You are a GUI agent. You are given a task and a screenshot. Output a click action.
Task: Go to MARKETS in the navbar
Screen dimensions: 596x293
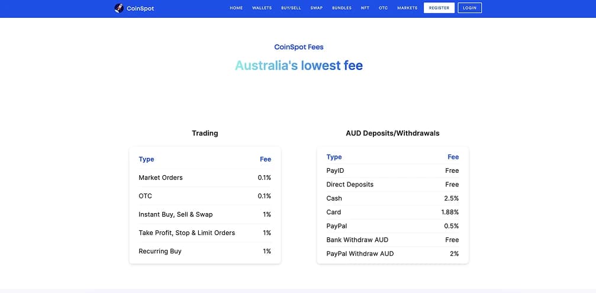[x=407, y=8]
